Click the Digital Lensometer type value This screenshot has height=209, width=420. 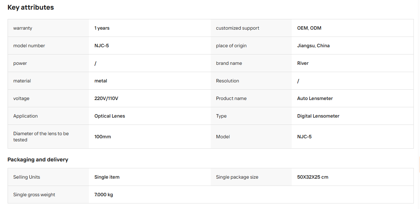tap(318, 116)
